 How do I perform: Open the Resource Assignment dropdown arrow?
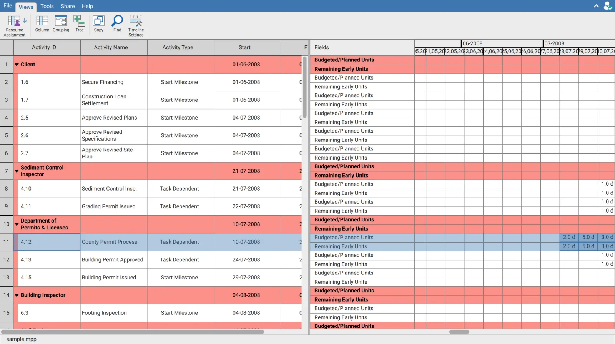coord(25,20)
